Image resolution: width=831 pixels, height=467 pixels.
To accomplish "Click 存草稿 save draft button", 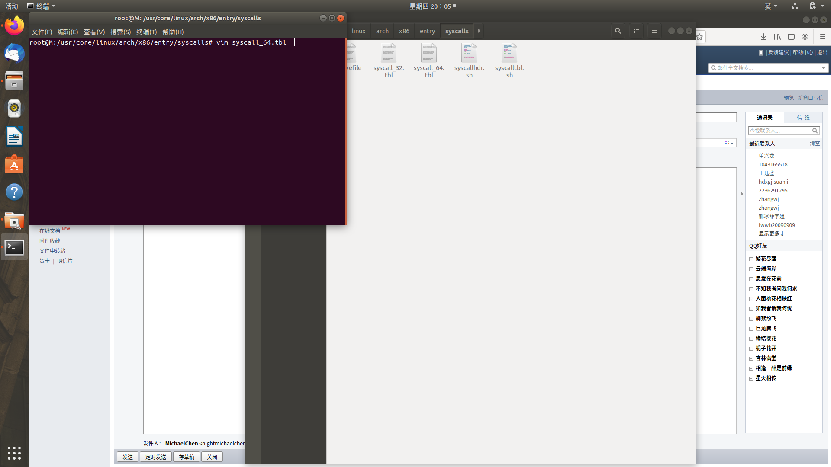I will pos(187,457).
